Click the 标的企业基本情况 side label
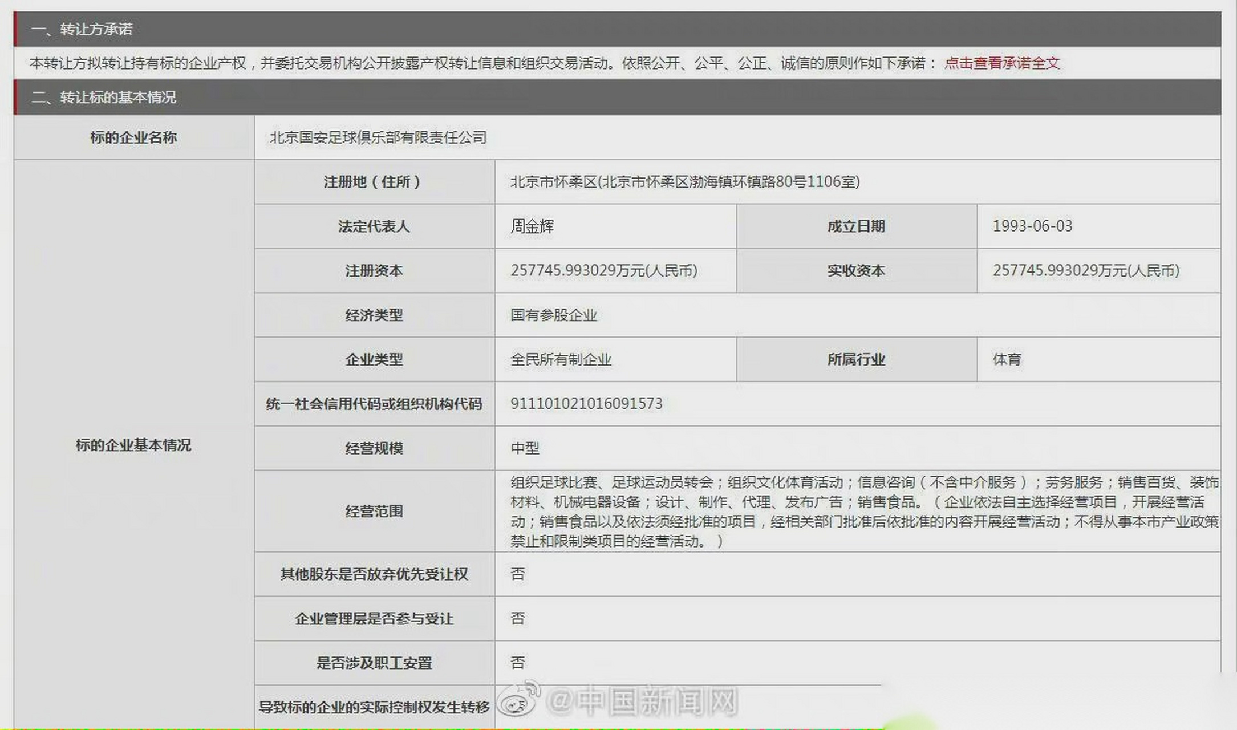1237x730 pixels. 133,445
